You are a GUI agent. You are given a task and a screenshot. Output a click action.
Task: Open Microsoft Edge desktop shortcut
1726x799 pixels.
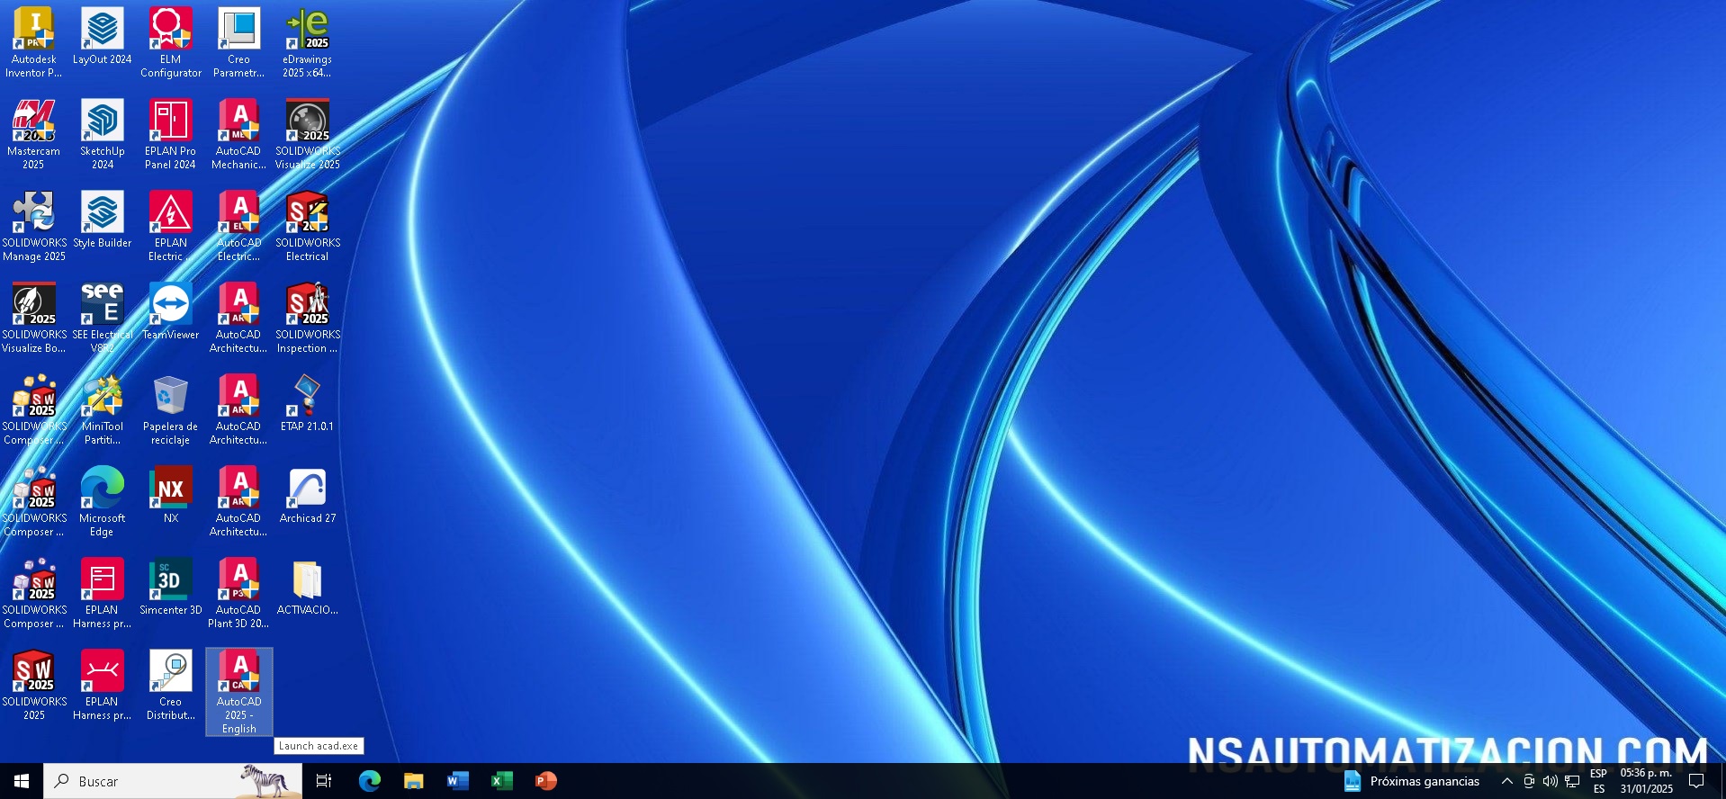[x=103, y=501]
